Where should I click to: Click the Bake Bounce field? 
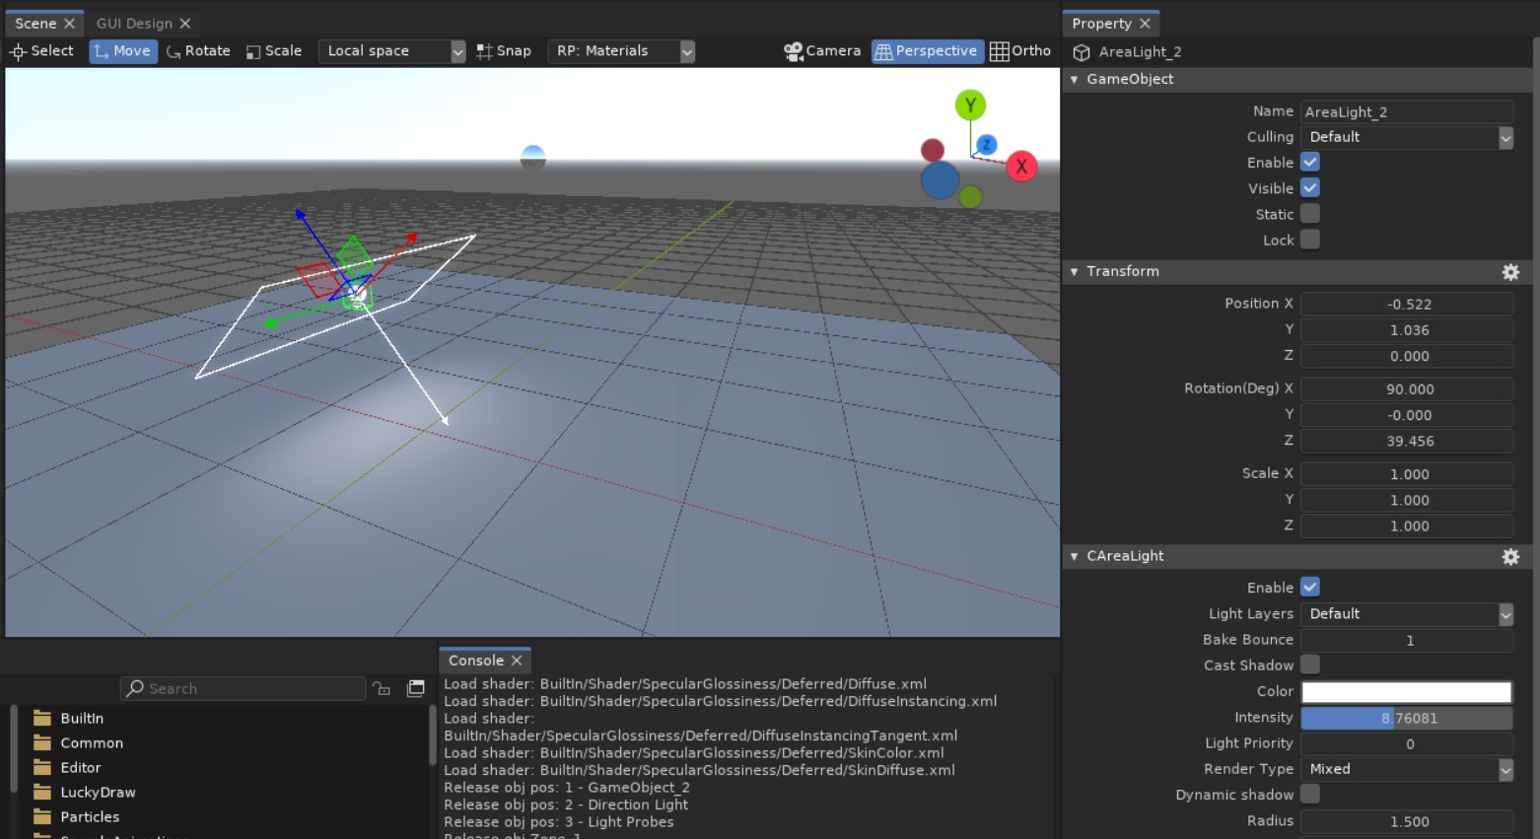point(1407,640)
